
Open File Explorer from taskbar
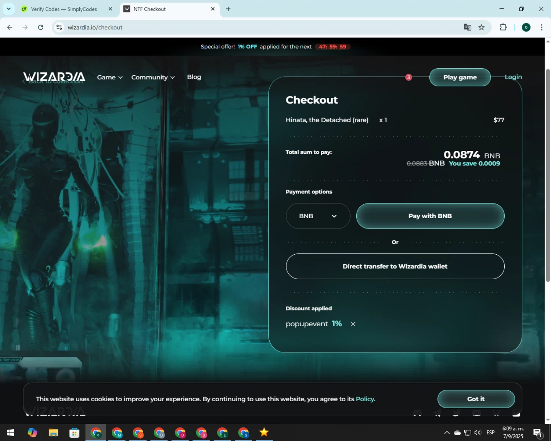click(53, 433)
